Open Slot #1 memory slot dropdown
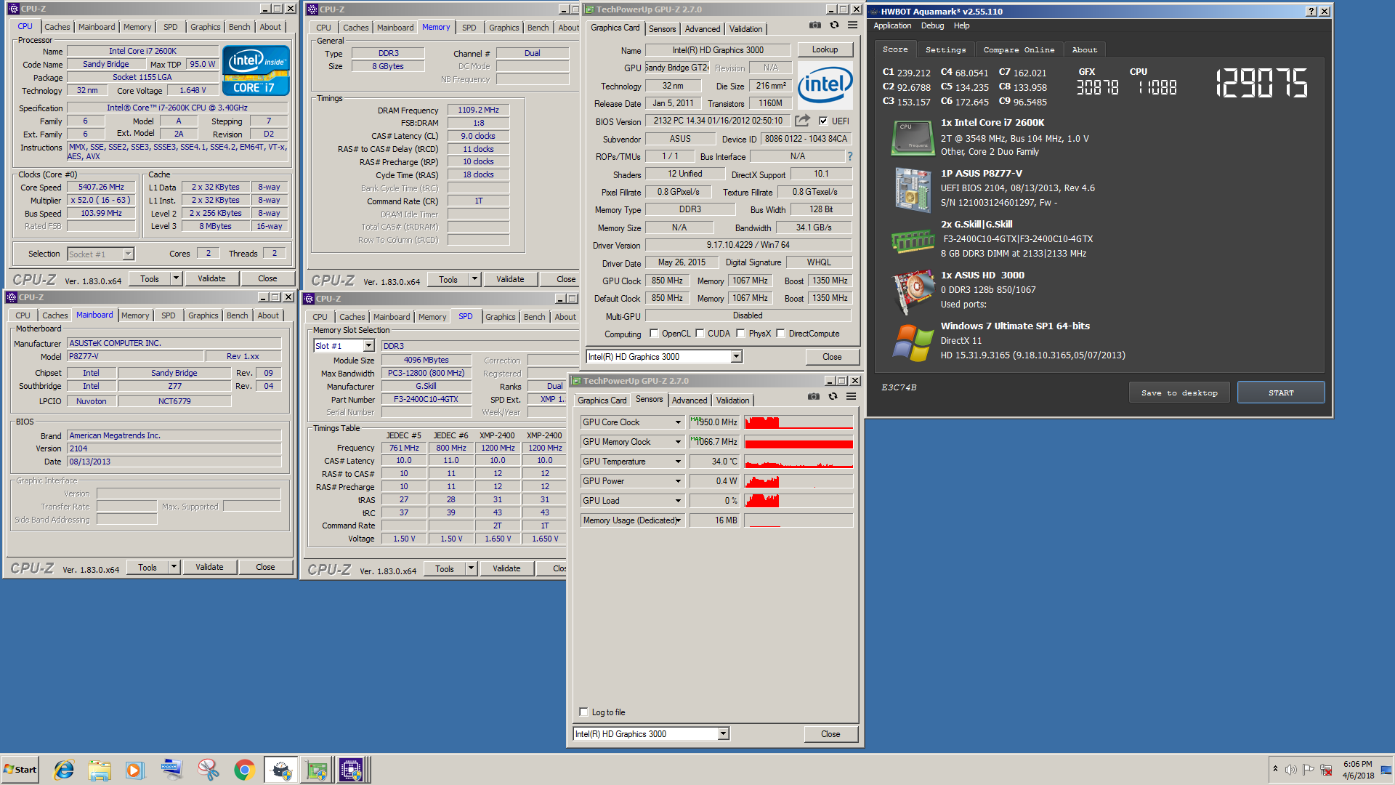Image resolution: width=1395 pixels, height=785 pixels. click(368, 346)
